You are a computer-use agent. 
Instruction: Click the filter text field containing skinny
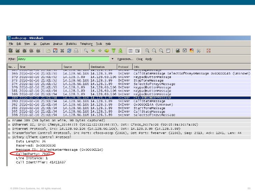pyautogui.click(x=63, y=59)
